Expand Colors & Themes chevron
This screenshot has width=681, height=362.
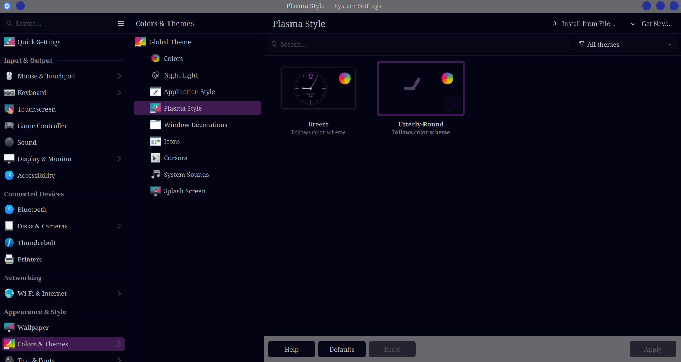[x=119, y=344]
